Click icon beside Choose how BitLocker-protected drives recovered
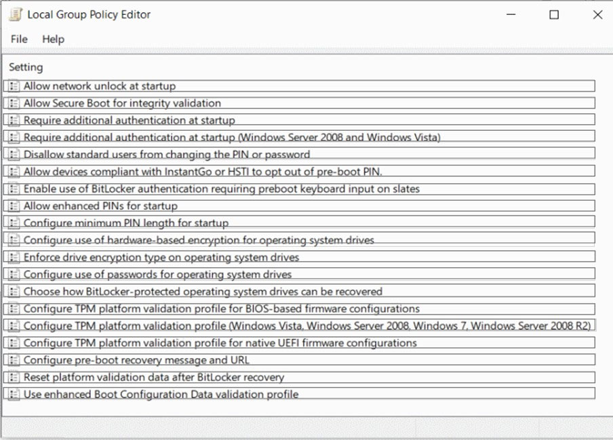The width and height of the screenshot is (613, 440). (x=14, y=292)
